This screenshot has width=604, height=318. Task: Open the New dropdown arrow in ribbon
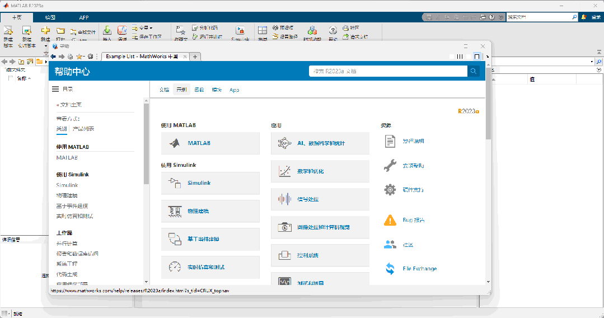pyautogui.click(x=46, y=46)
